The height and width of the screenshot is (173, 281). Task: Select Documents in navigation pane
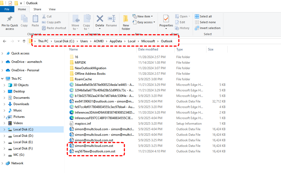[x=21, y=98]
